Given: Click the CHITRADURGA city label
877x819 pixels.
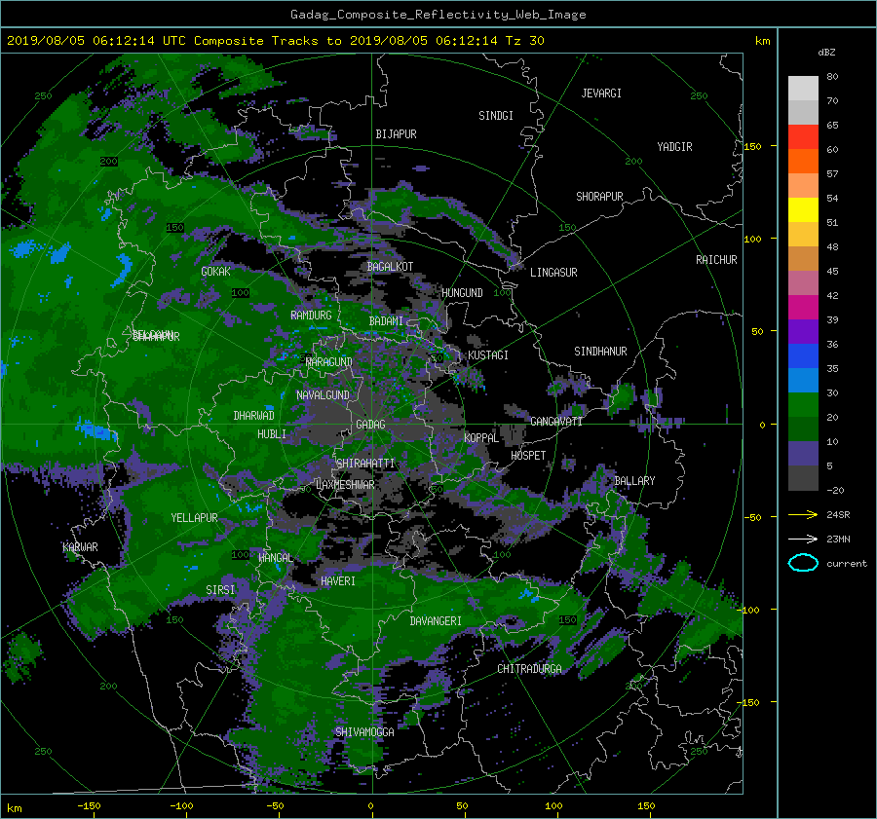Looking at the screenshot, I should tap(530, 669).
